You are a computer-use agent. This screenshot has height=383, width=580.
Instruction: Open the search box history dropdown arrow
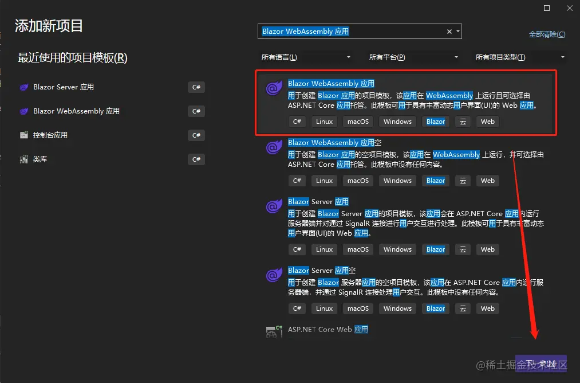(x=458, y=32)
